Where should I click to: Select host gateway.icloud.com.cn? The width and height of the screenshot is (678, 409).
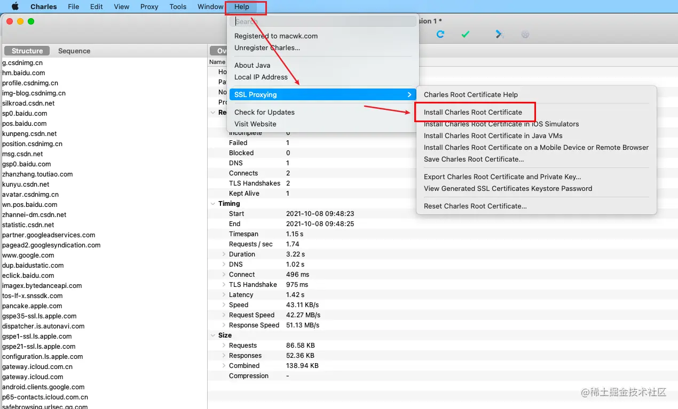pyautogui.click(x=37, y=366)
